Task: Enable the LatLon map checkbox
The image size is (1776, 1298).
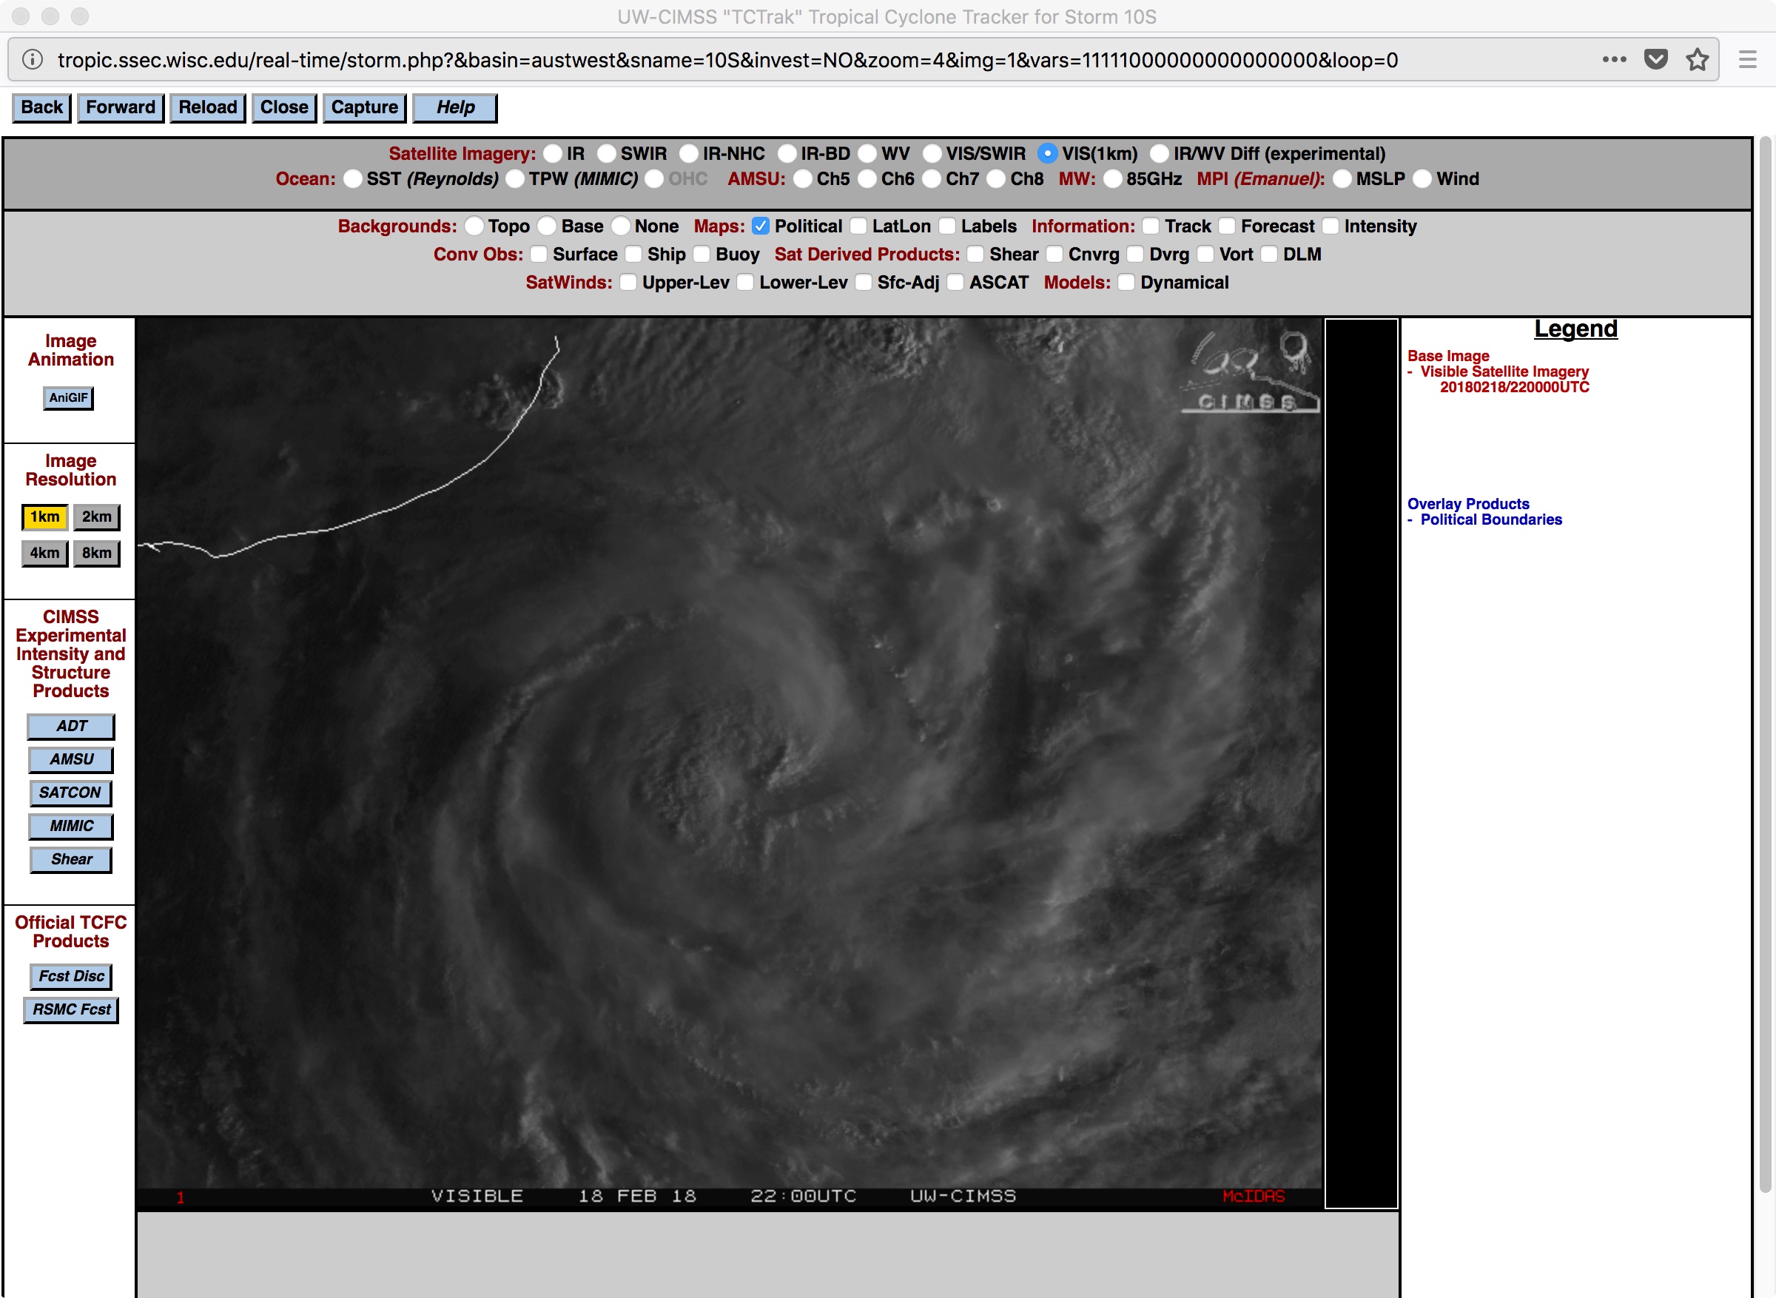Action: tap(858, 226)
